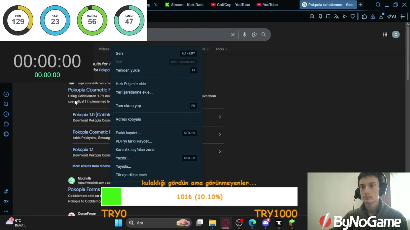
Task: Select the Pokpoia cobblemon Google tab
Action: coord(328,5)
